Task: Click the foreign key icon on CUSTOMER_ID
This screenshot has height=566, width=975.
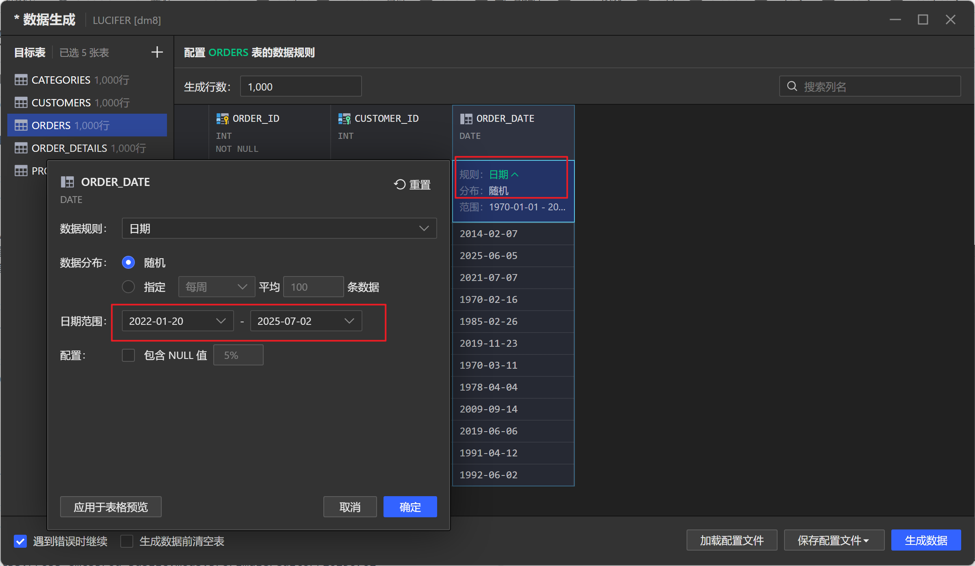Action: [344, 118]
